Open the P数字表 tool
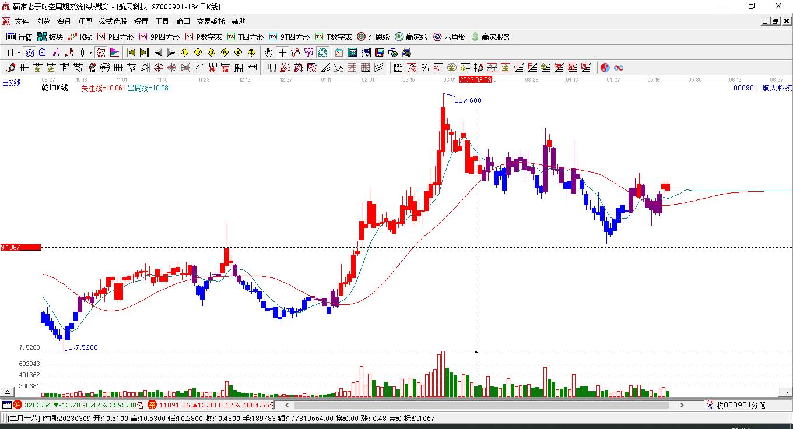 click(203, 37)
